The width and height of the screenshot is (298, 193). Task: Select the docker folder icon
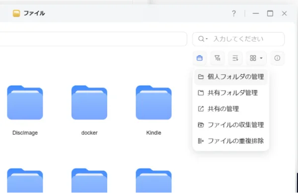[89, 102]
